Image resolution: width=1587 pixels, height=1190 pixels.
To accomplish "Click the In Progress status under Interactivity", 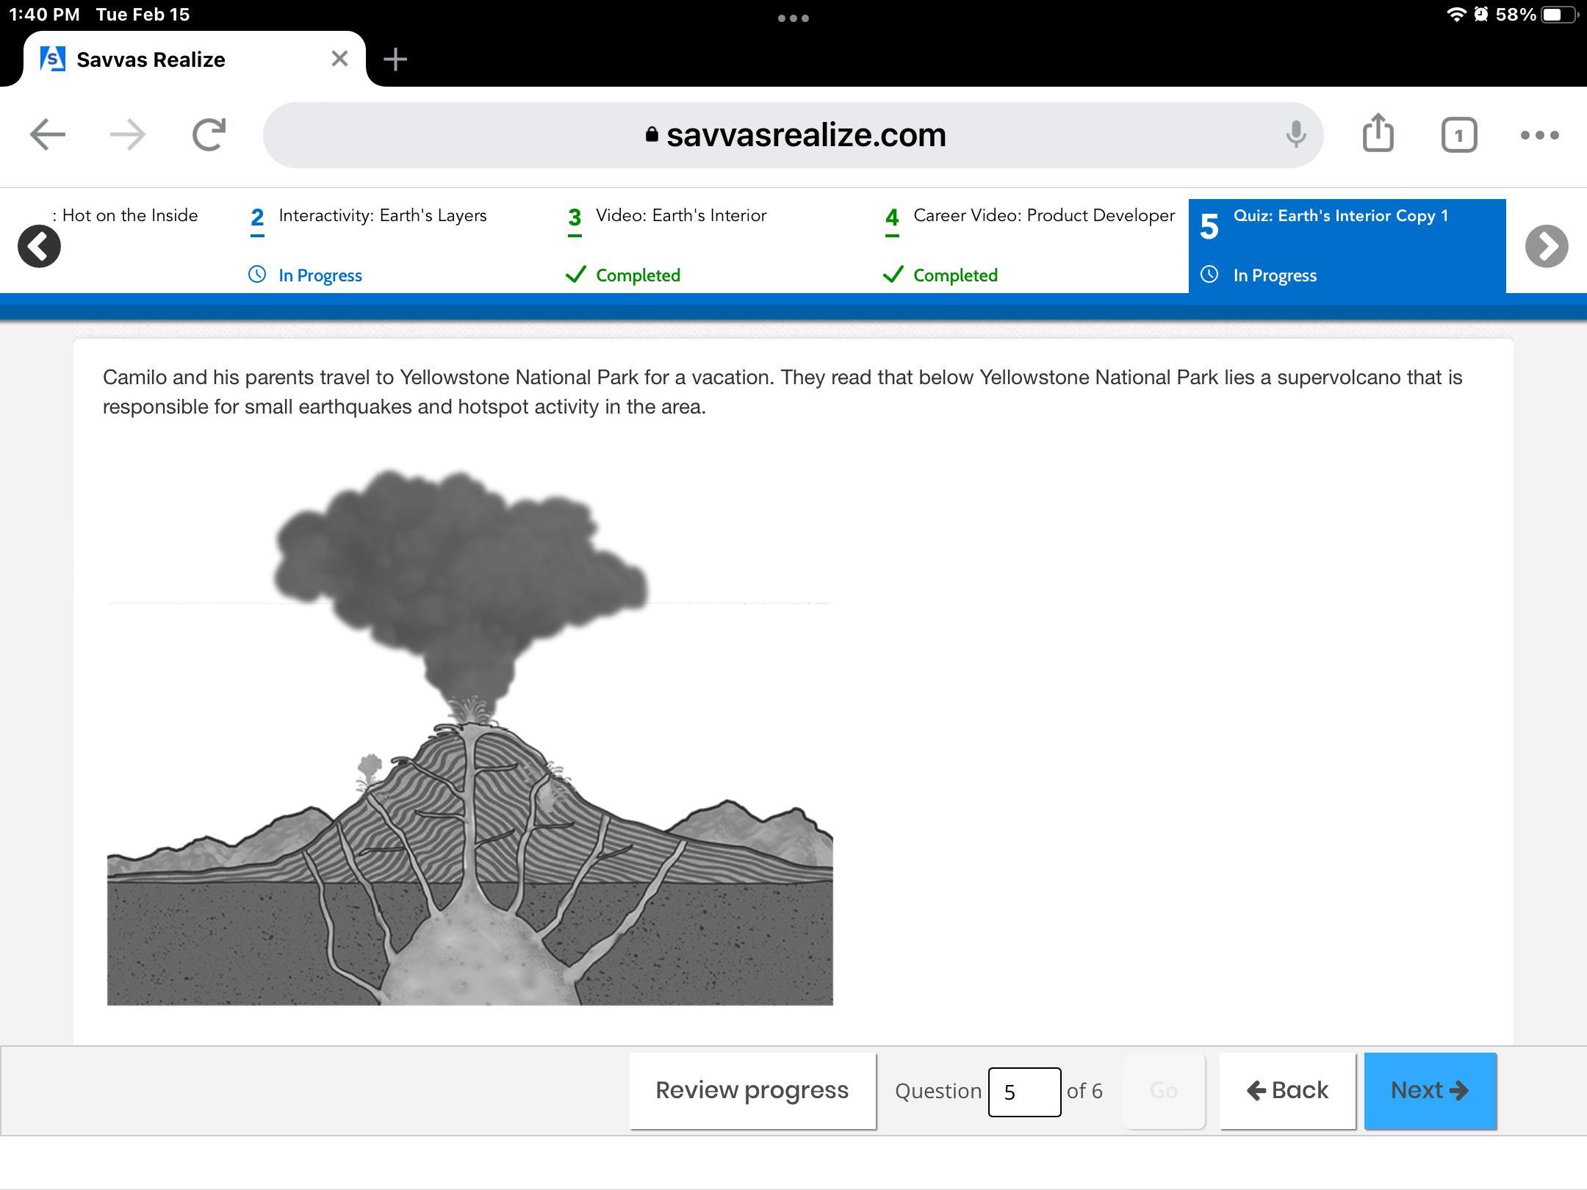I will point(320,275).
